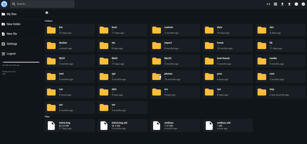
Task: Click Logout in the sidebar
Action: pyautogui.click(x=11, y=54)
